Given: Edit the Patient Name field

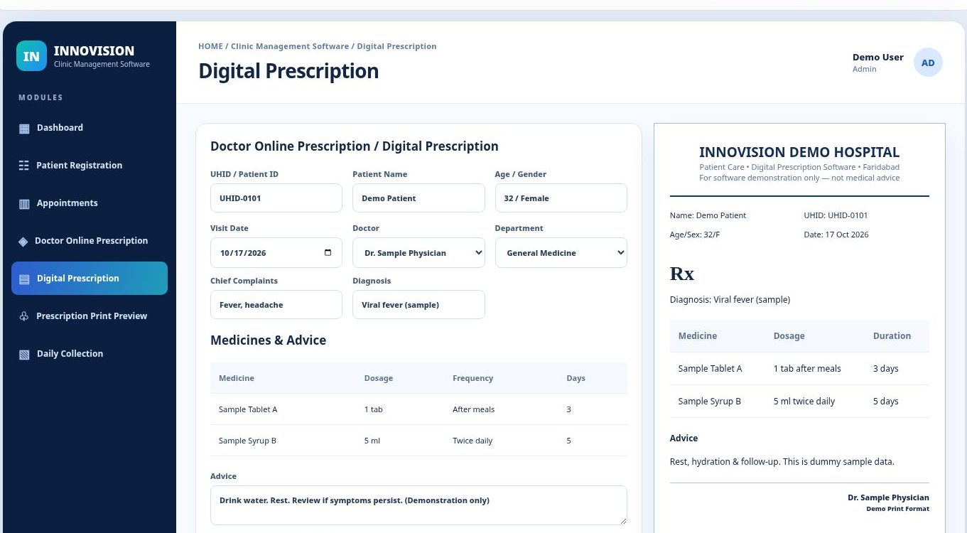Looking at the screenshot, I should coord(418,198).
